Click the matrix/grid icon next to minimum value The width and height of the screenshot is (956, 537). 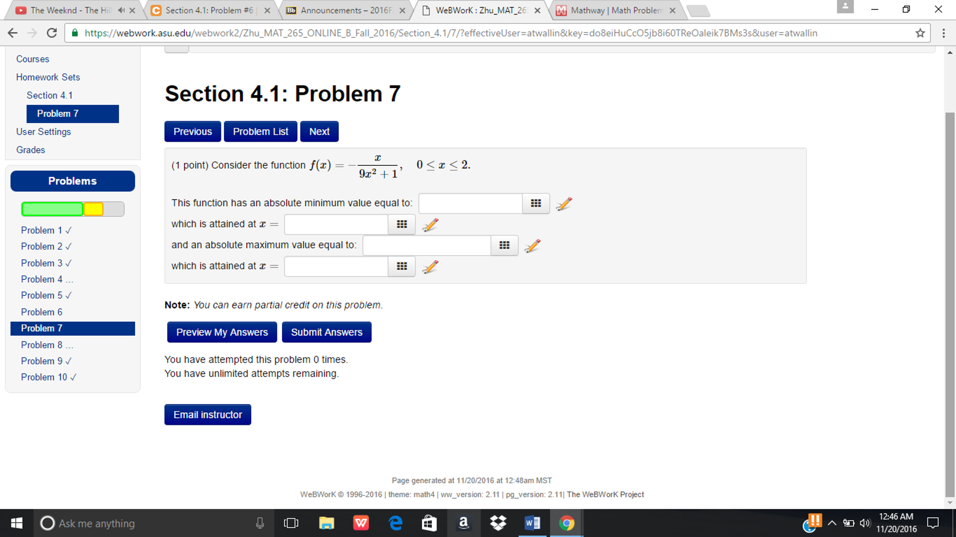536,203
